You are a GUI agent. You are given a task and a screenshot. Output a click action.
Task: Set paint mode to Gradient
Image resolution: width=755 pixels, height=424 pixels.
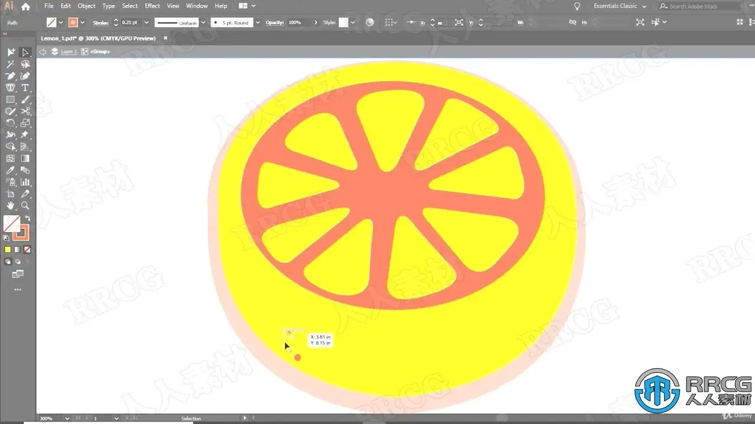17,250
